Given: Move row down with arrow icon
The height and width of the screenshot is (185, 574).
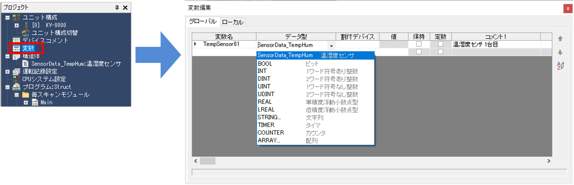Looking at the screenshot, I should tap(559, 53).
